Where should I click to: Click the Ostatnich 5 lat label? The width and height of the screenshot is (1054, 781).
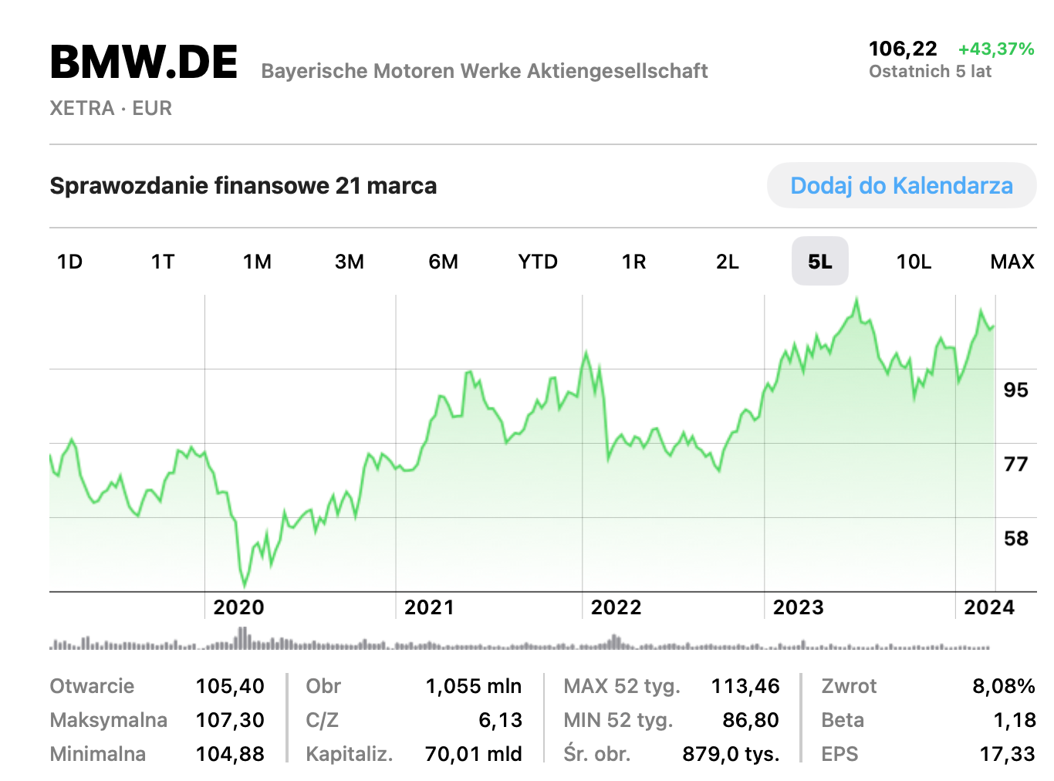930,71
